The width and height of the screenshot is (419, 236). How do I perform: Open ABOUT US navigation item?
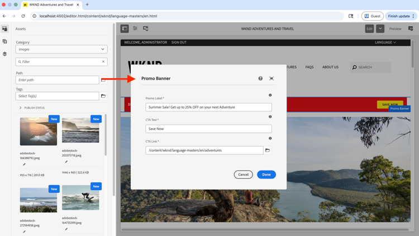click(330, 67)
